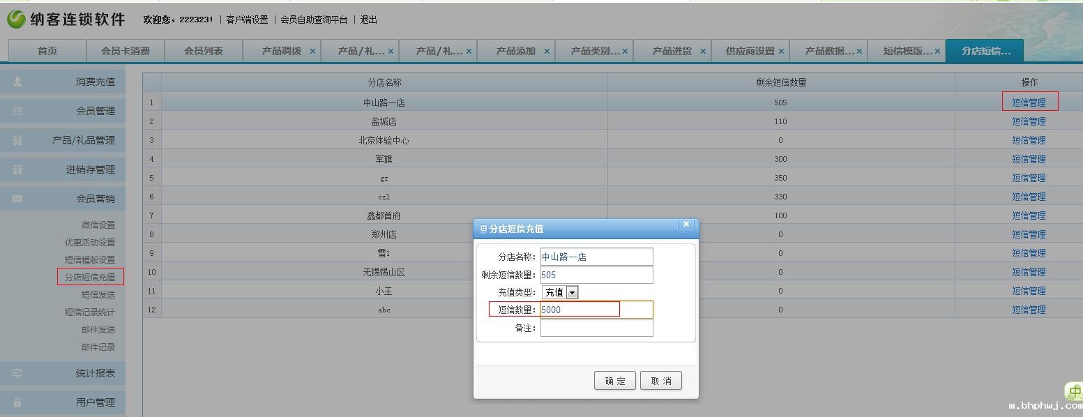Click the 分店名称 column header
The width and height of the screenshot is (1083, 417).
(384, 82)
